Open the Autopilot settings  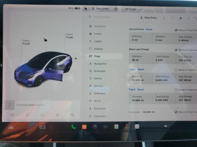click(97, 26)
